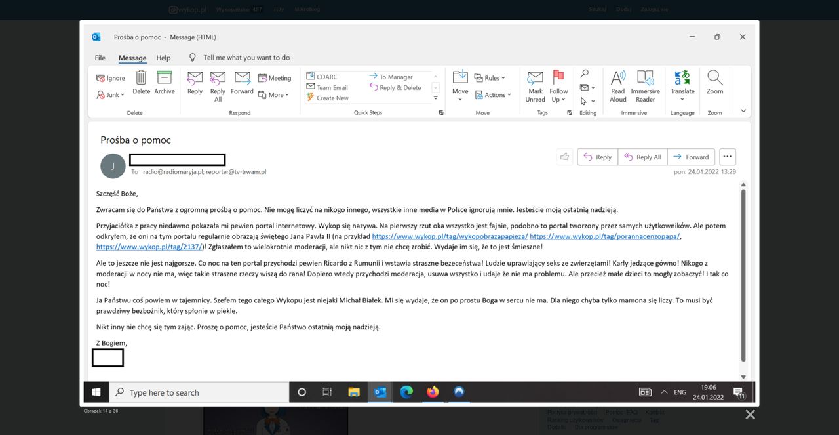
Task: Open the Tags dialog launcher
Action: click(569, 113)
